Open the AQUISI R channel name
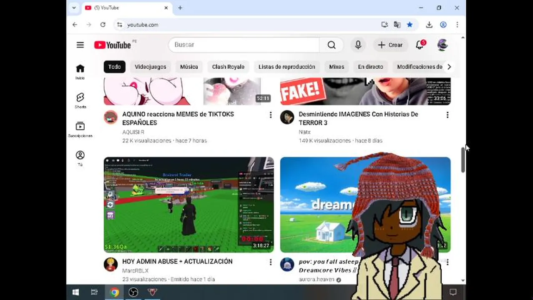The width and height of the screenshot is (533, 300). [x=133, y=132]
